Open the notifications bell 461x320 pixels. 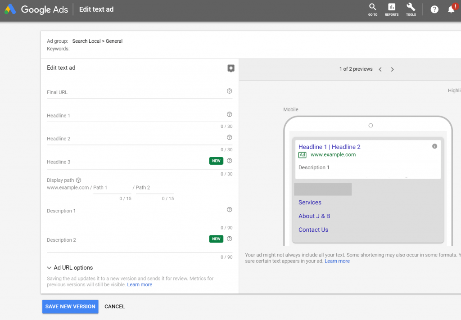point(451,9)
